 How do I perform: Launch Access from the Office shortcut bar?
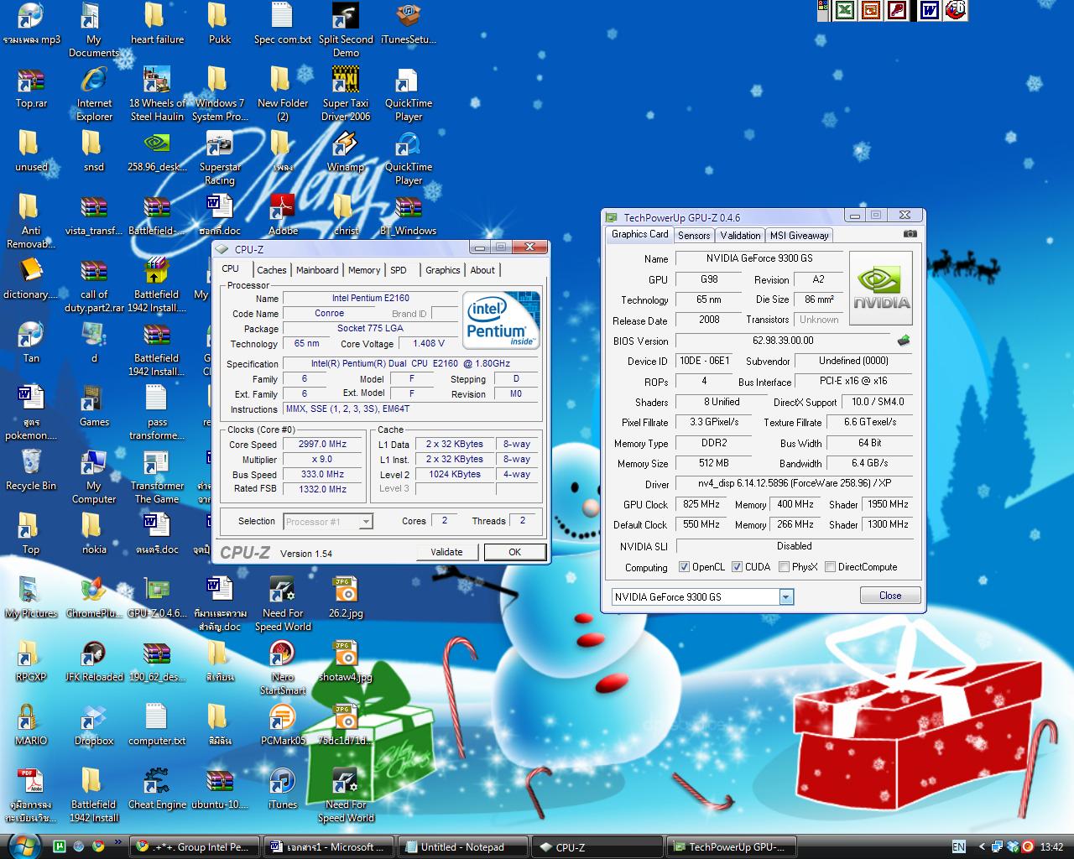pyautogui.click(x=898, y=10)
